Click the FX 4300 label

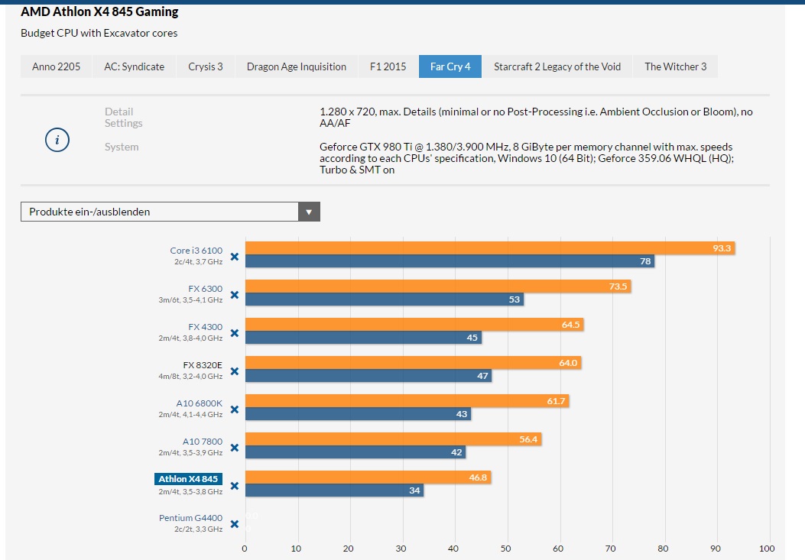206,327
